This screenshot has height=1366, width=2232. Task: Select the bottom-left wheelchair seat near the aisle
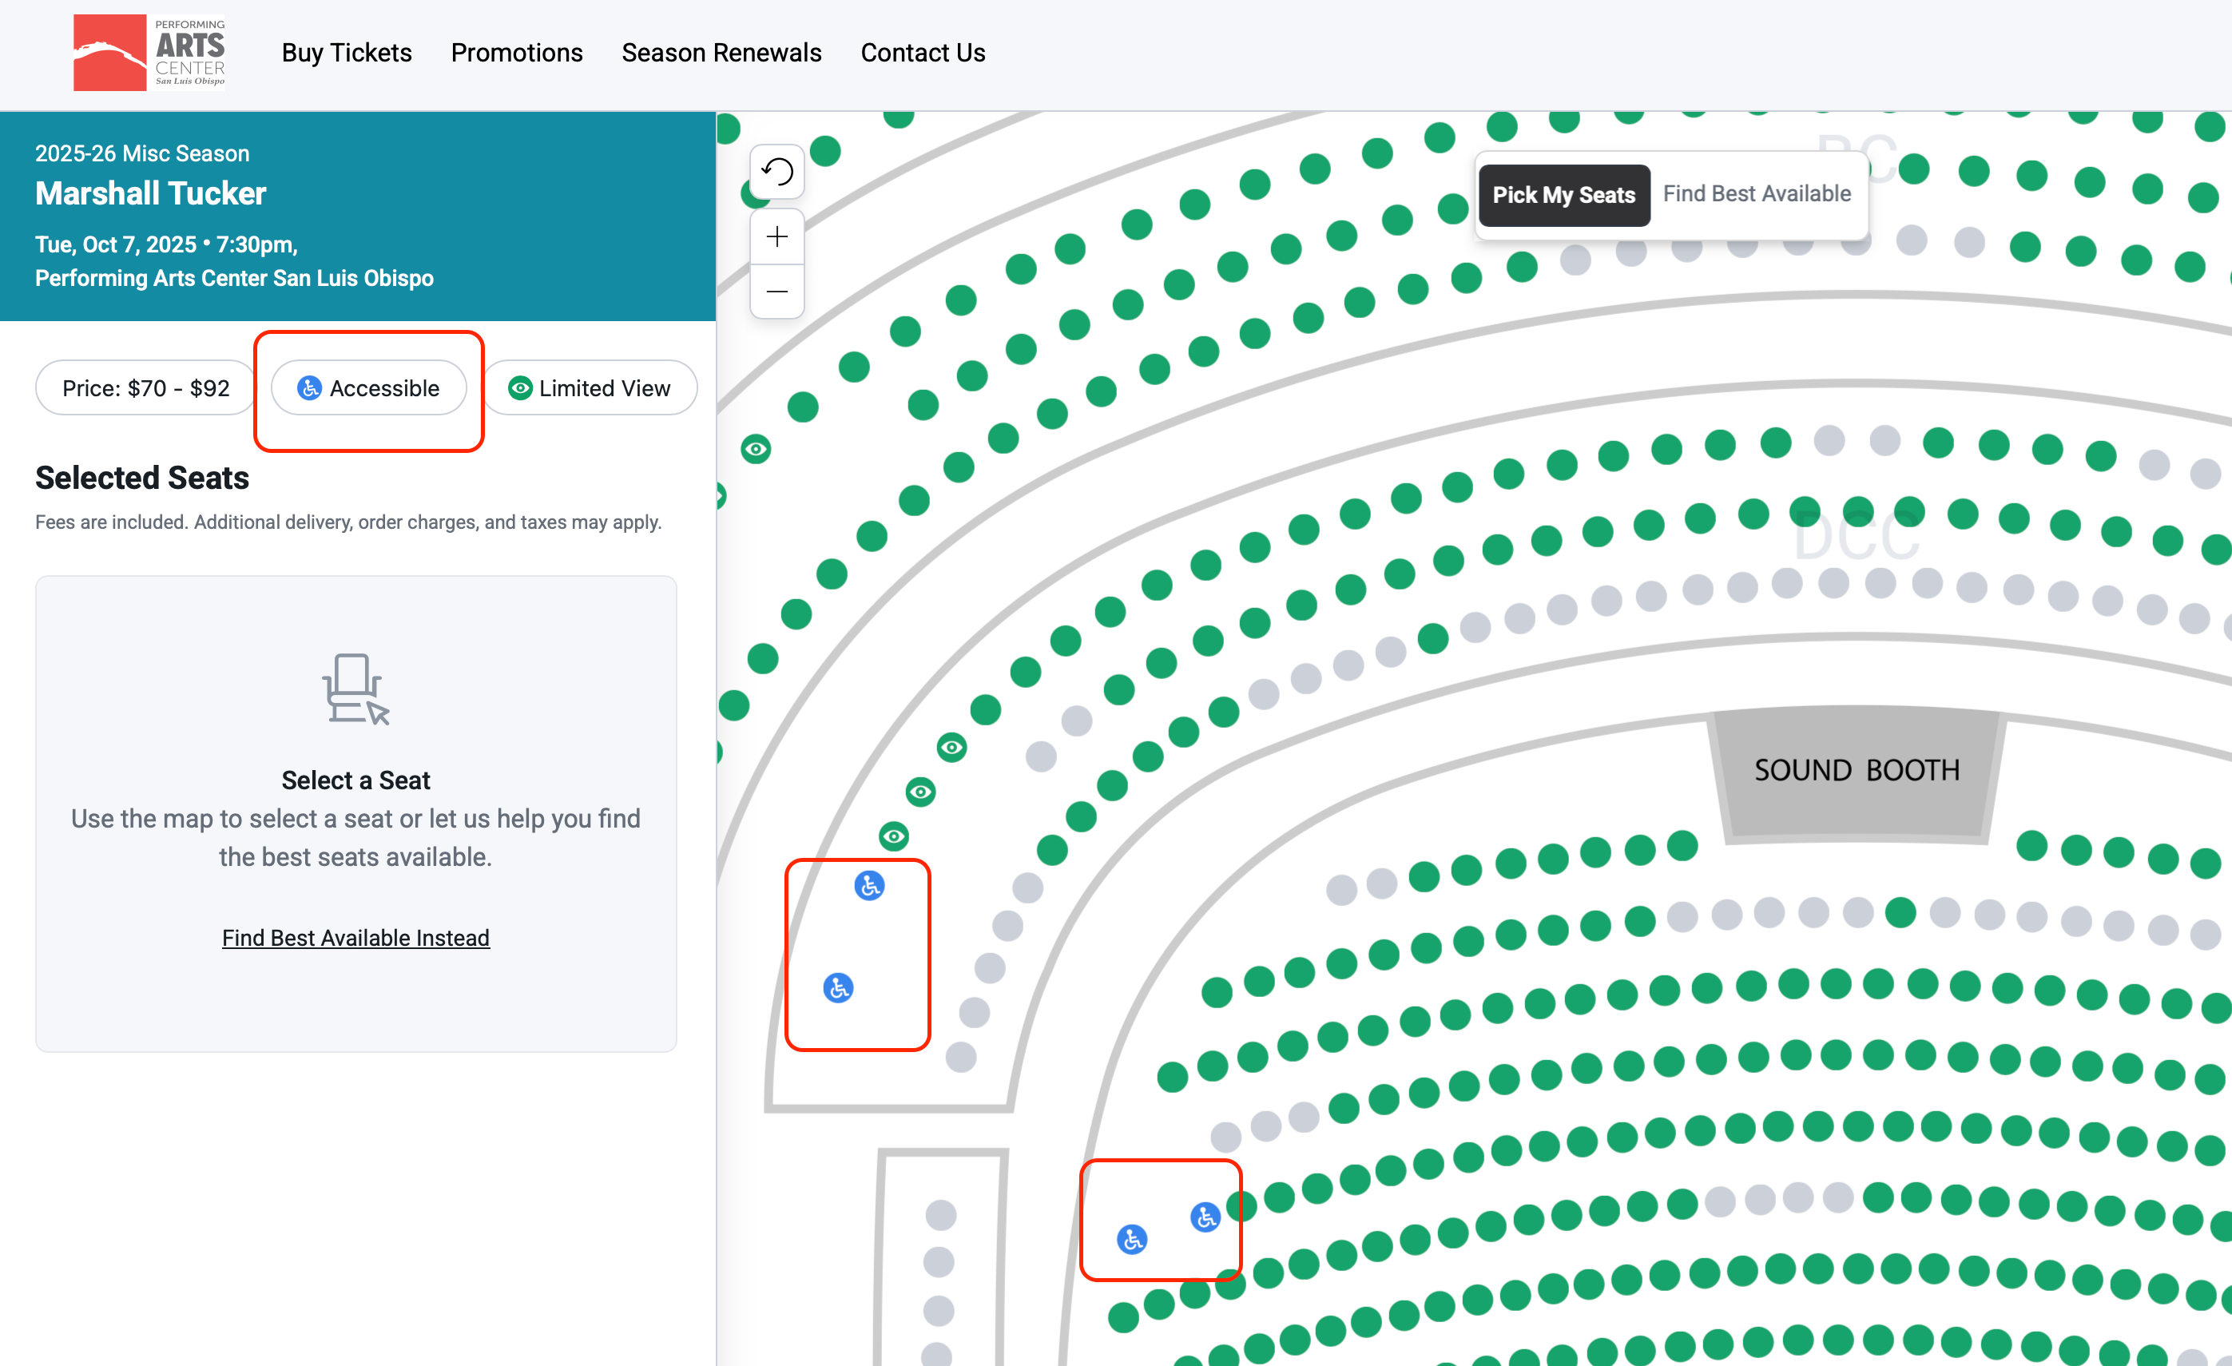click(1131, 1238)
